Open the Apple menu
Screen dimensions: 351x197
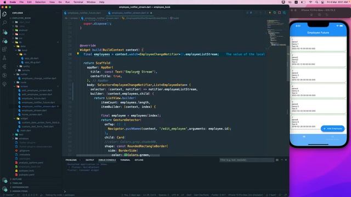pyautogui.click(x=5, y=2)
